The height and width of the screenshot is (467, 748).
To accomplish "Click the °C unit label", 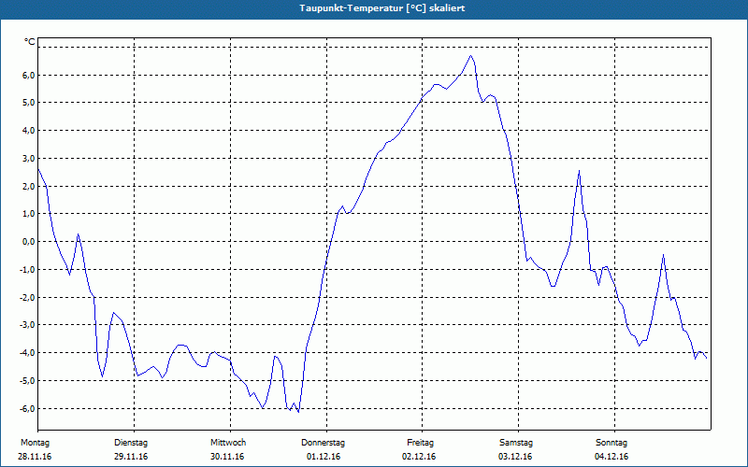I will (x=30, y=42).
